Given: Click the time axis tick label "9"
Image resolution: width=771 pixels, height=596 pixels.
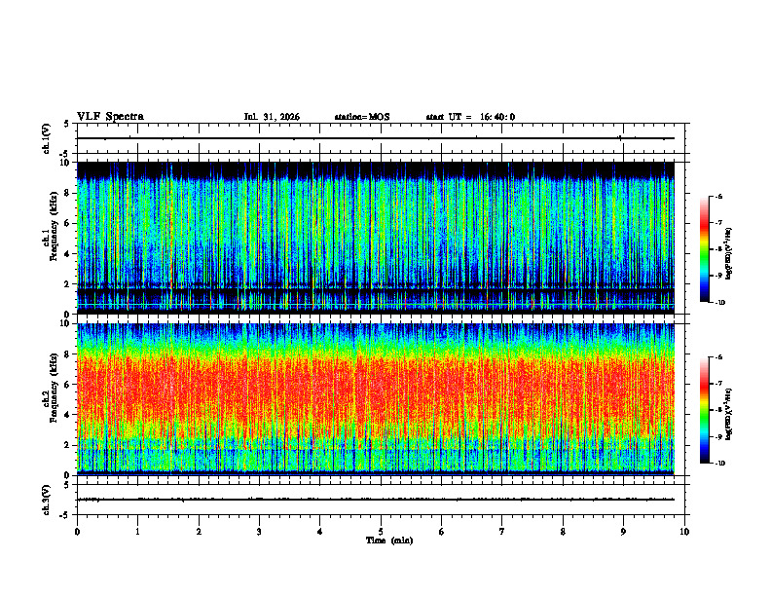Looking at the screenshot, I should tap(623, 532).
